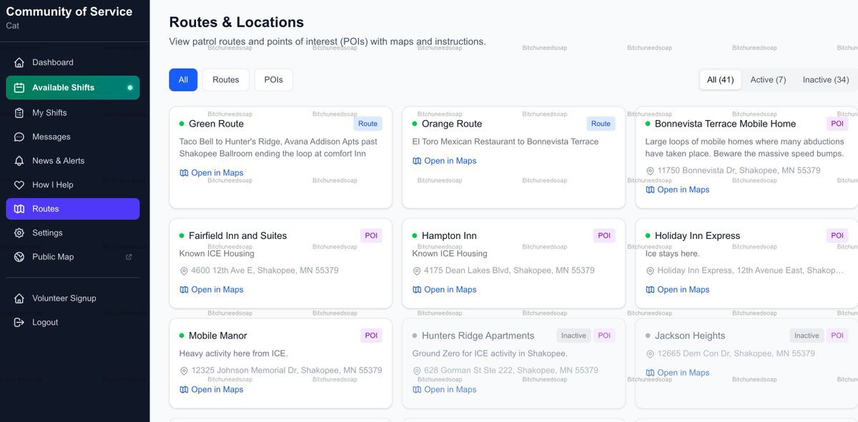Click map icon in Orange Route card
This screenshot has width=858, height=422.
click(417, 161)
